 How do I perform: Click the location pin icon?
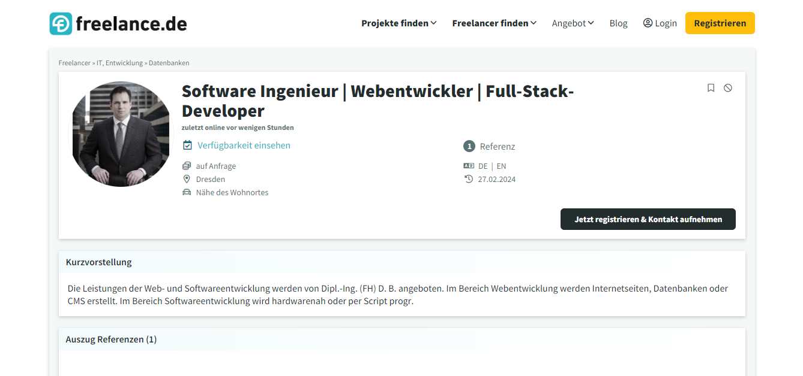[x=187, y=179]
